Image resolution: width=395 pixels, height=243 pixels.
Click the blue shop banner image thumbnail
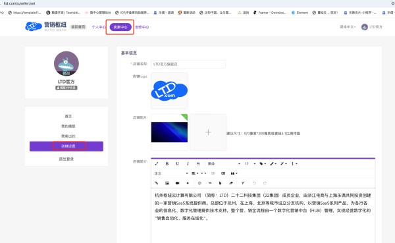pos(169,132)
